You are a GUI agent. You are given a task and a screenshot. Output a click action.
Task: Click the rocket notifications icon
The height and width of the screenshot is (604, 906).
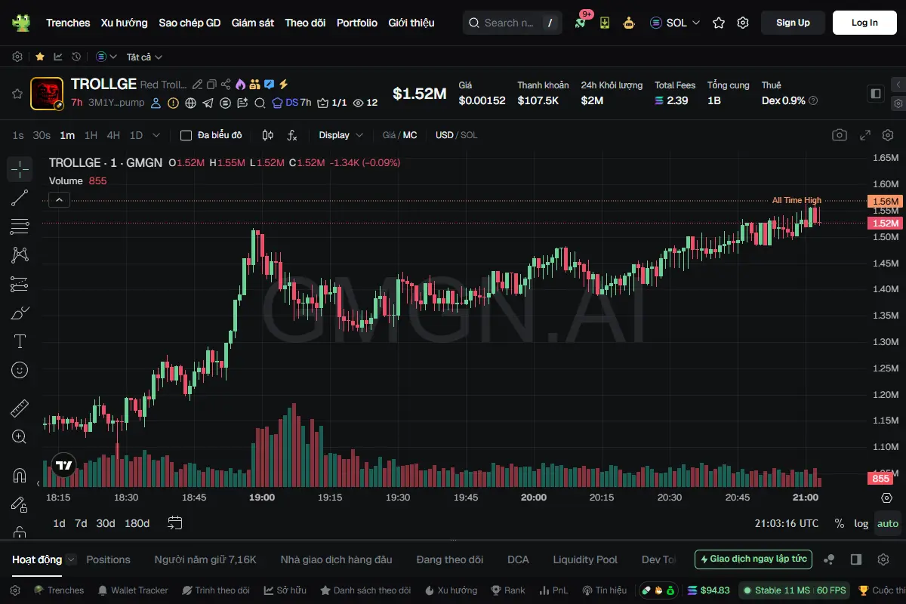581,23
